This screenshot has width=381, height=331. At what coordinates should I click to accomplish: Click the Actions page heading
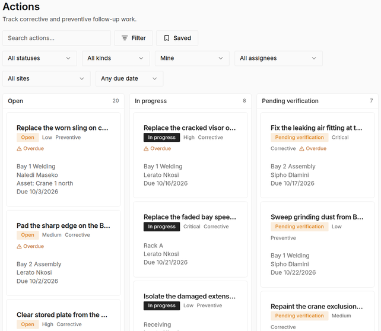point(21,7)
